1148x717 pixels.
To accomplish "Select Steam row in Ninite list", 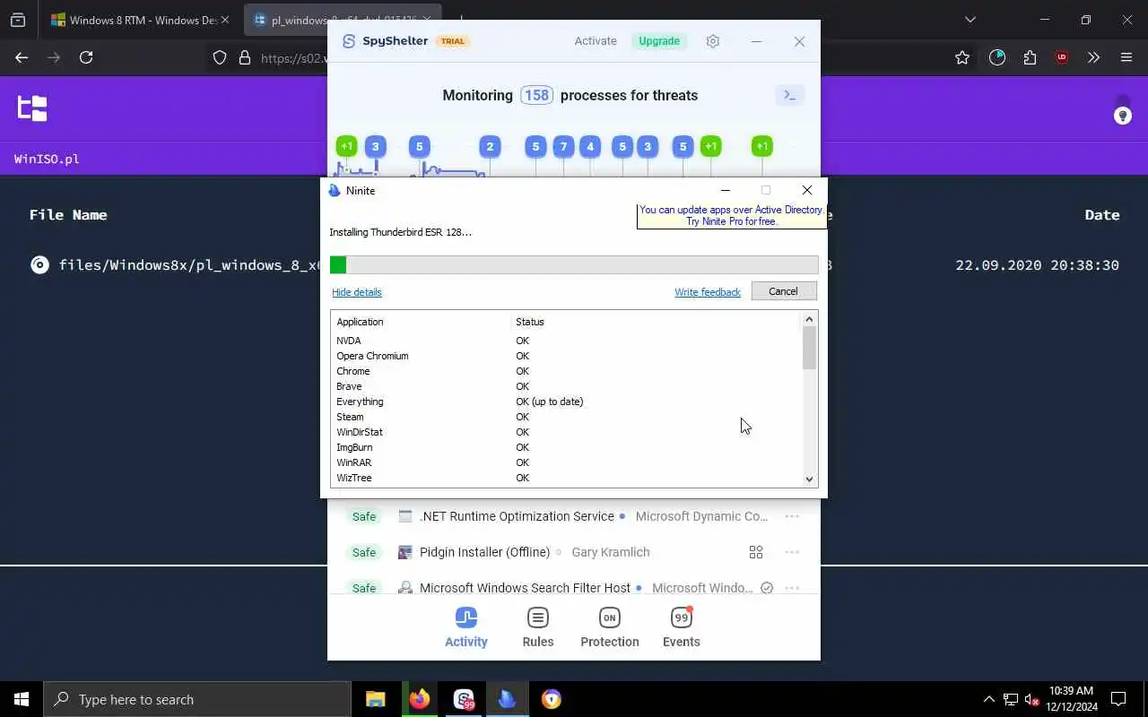I will [566, 417].
